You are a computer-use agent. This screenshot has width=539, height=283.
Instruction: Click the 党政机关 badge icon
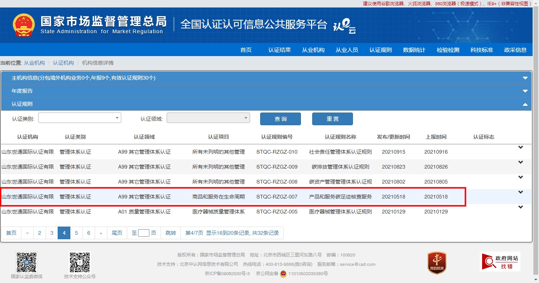tap(437, 262)
